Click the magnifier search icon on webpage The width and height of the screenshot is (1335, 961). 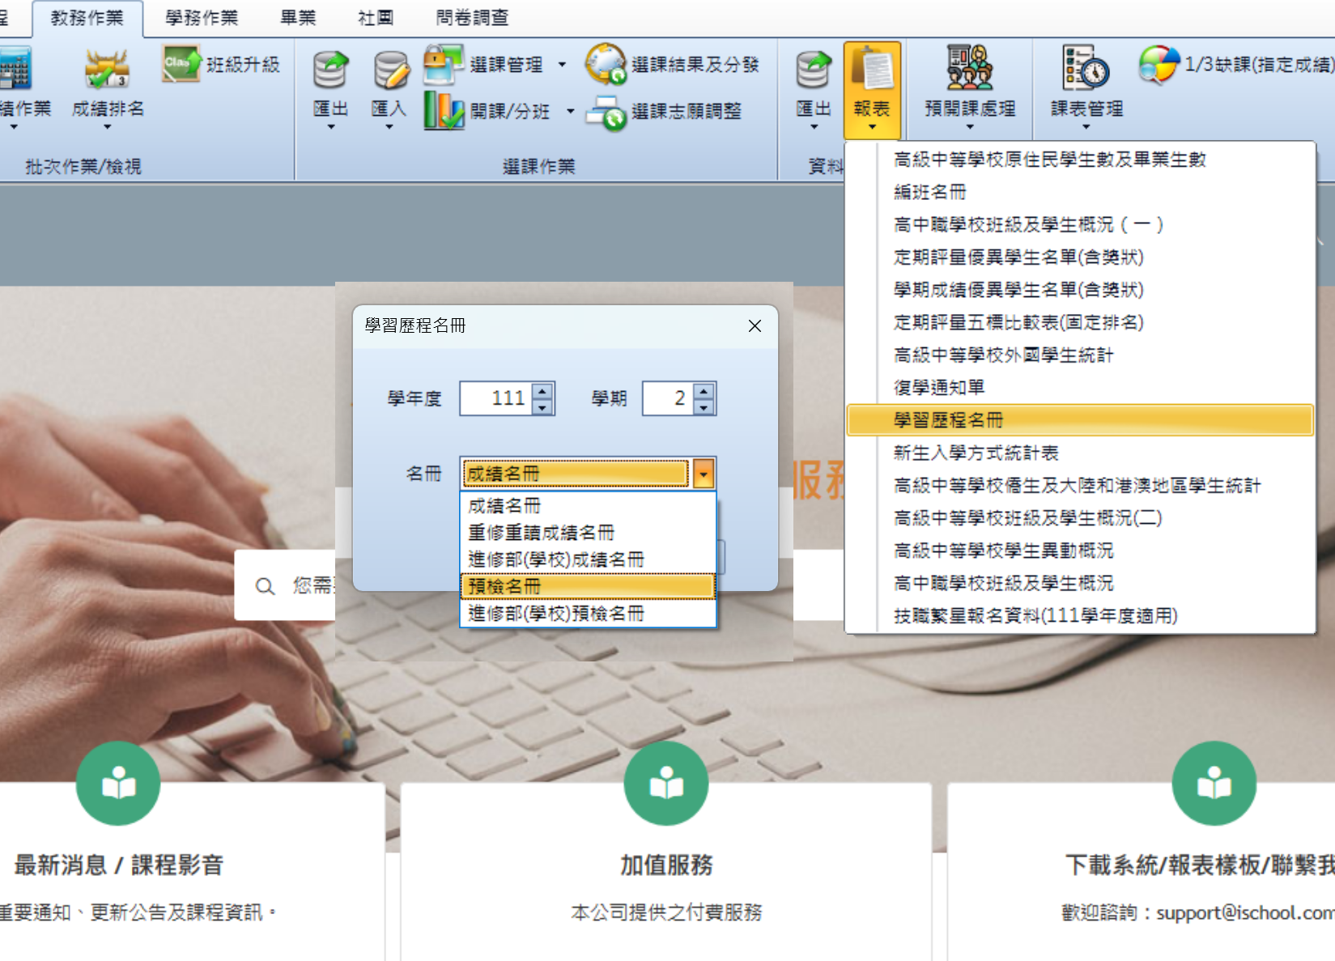(x=265, y=586)
